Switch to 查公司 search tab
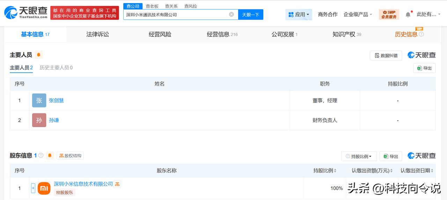The image size is (447, 200). [x=133, y=6]
